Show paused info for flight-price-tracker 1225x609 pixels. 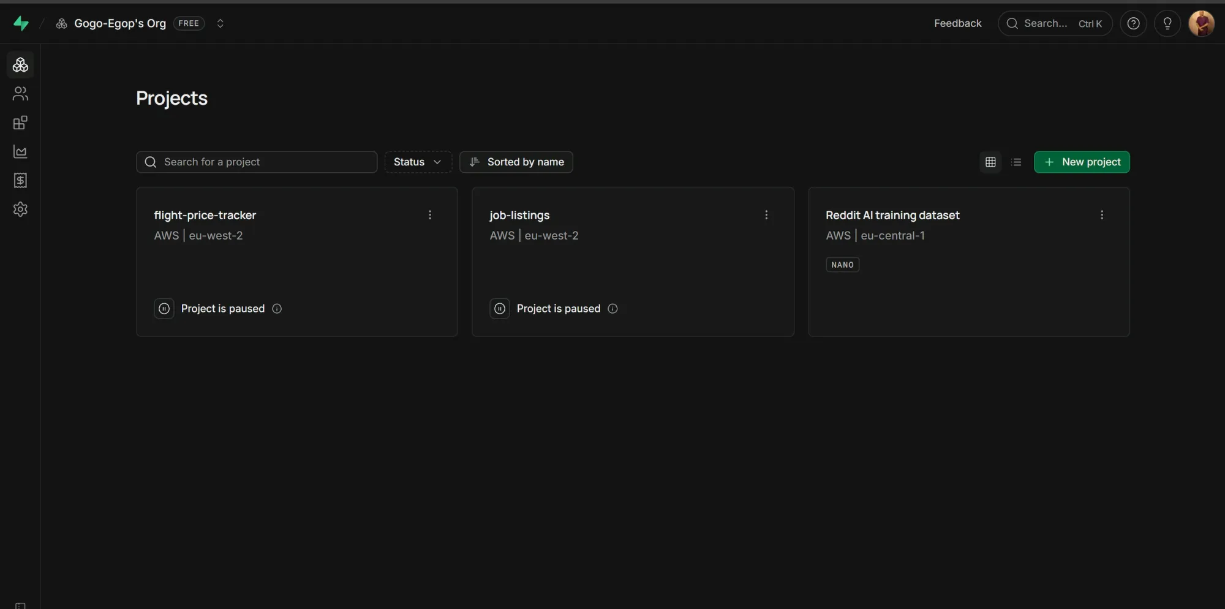tap(277, 309)
